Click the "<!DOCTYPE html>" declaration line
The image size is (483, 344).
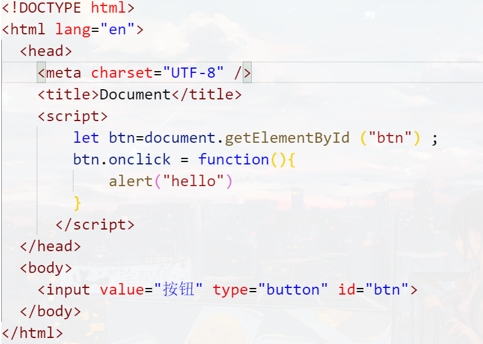point(68,8)
